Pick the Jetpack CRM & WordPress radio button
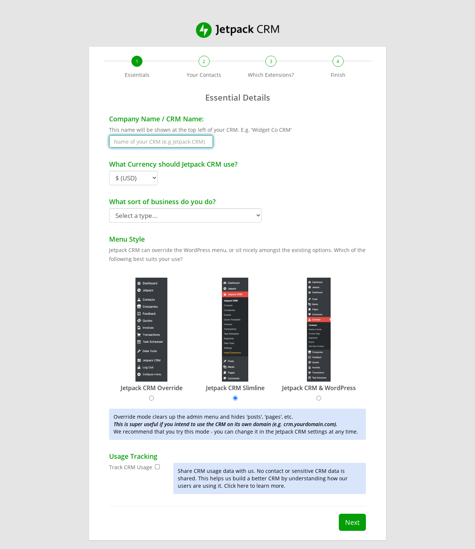The width and height of the screenshot is (475, 549). pyautogui.click(x=319, y=398)
